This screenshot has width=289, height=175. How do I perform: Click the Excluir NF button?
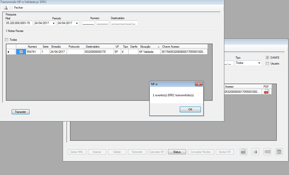point(225,152)
